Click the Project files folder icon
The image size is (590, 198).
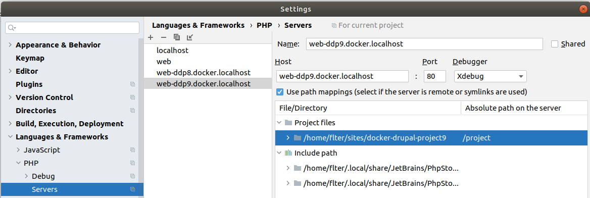[x=288, y=123]
